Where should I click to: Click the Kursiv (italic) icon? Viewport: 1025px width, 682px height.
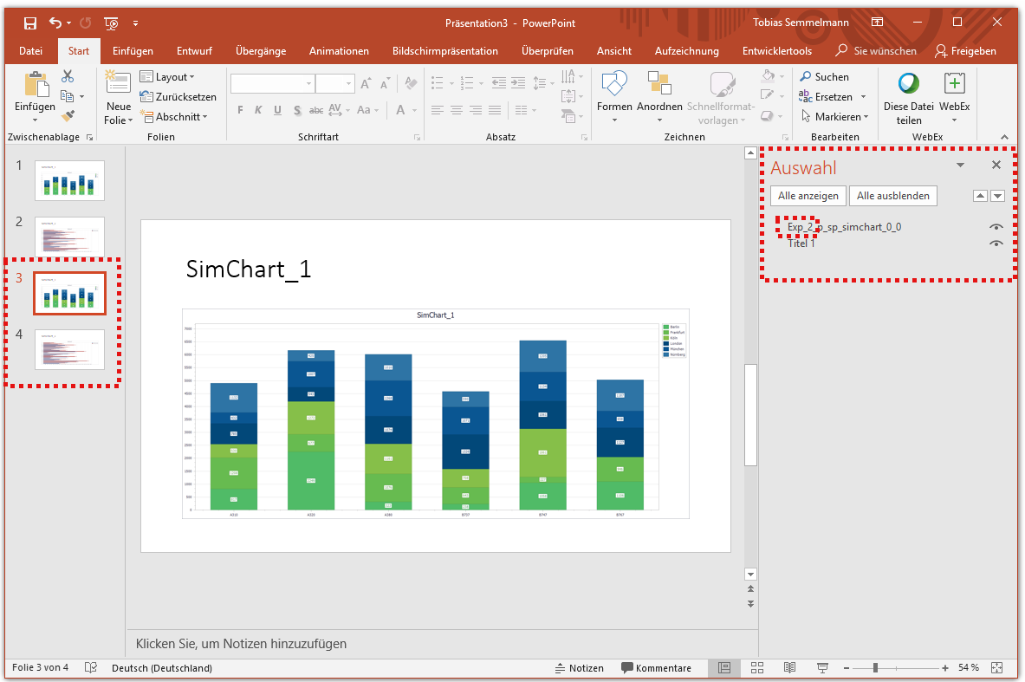coord(257,110)
